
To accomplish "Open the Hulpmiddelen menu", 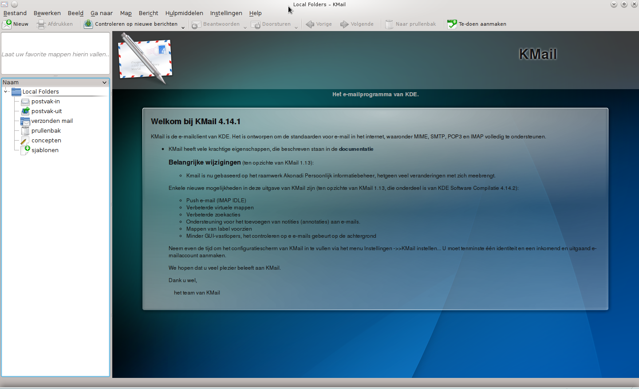I will pos(184,13).
